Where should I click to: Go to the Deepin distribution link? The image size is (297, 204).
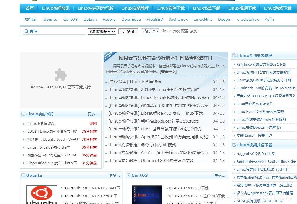225,20
